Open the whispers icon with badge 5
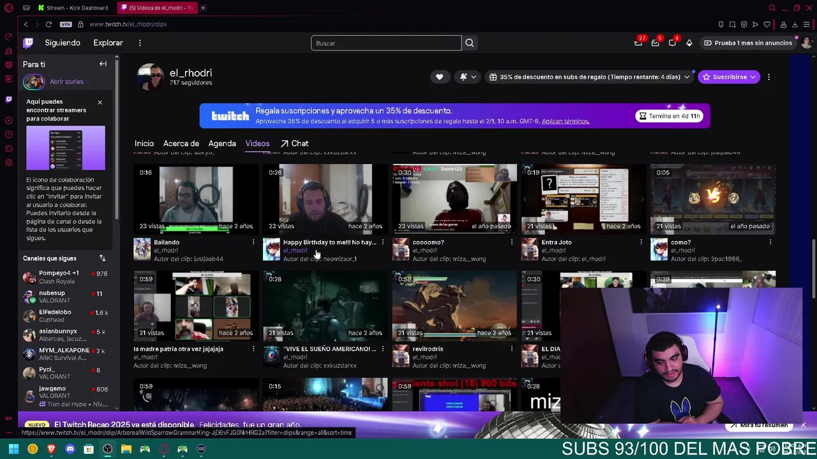 pyautogui.click(x=656, y=43)
